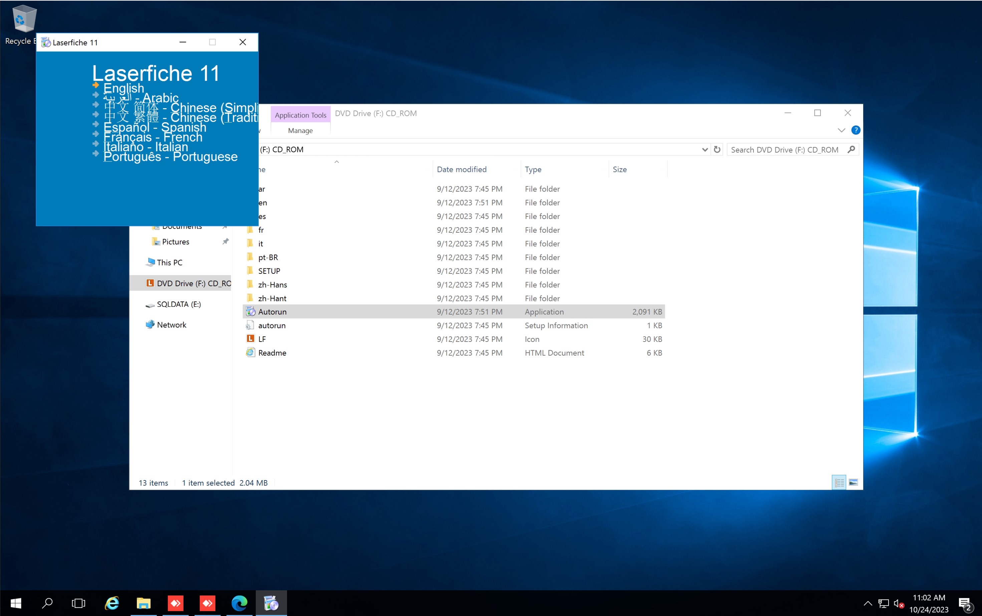Open the Application Tools tab
Viewport: 982px width, 616px height.
coord(300,115)
